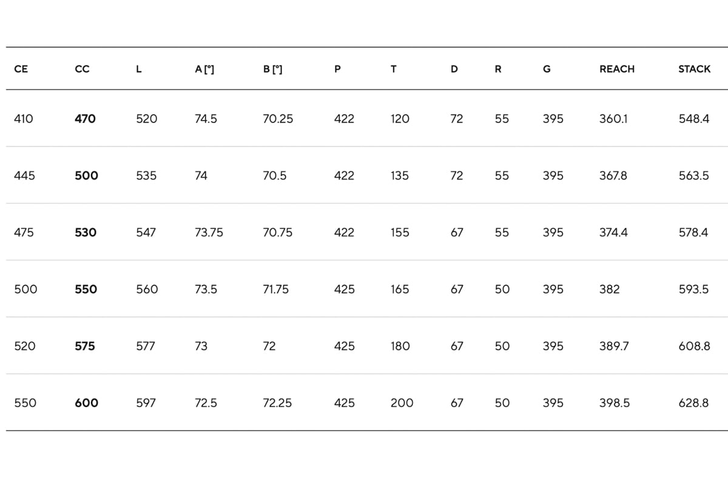Click the reach value 382
The image size is (728, 485).
(x=610, y=289)
